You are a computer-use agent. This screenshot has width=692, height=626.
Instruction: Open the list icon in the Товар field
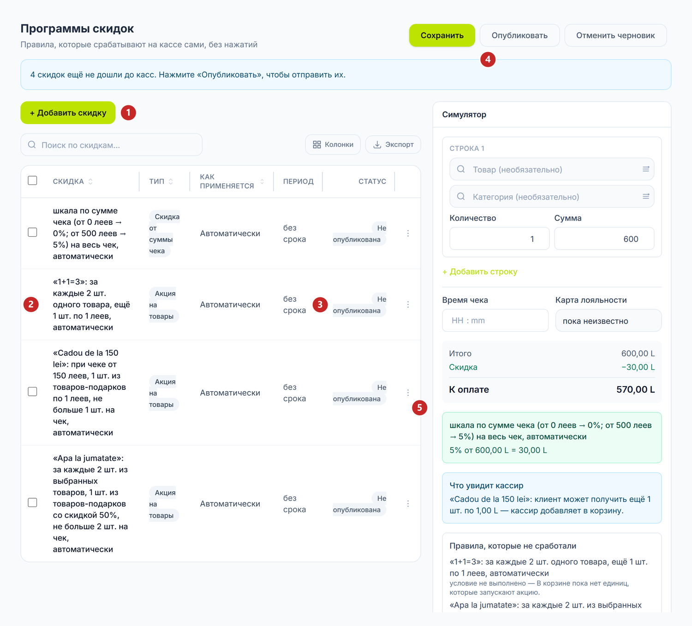[646, 169]
